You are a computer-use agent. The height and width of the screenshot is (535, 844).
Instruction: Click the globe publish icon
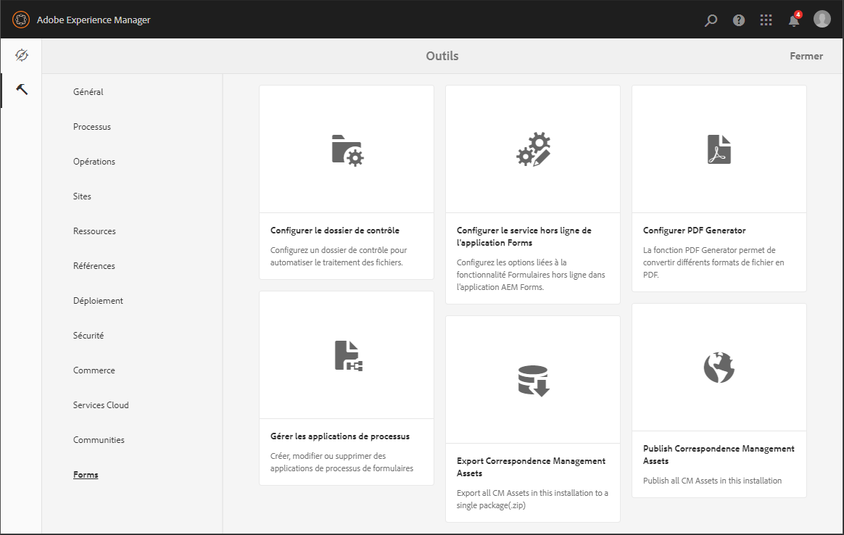(719, 368)
